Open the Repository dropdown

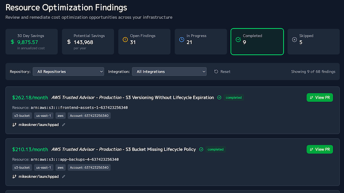(68, 72)
